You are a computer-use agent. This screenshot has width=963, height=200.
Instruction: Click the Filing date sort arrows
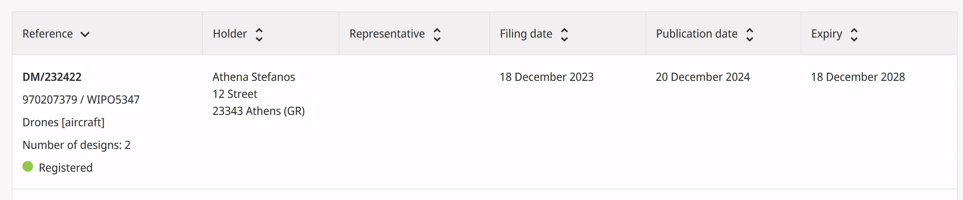pyautogui.click(x=565, y=35)
